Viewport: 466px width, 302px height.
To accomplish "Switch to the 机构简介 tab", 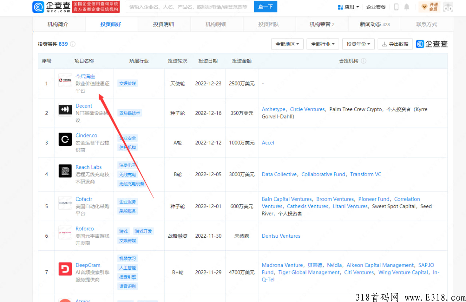I will tap(58, 24).
